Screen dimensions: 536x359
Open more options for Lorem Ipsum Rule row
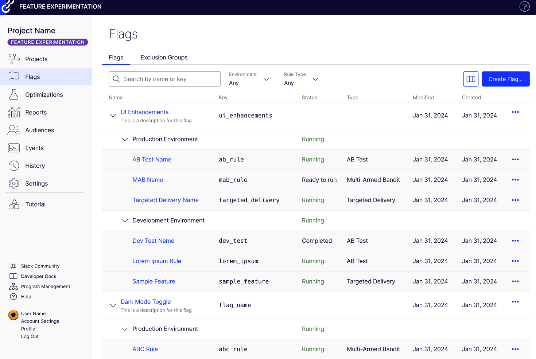tap(515, 261)
